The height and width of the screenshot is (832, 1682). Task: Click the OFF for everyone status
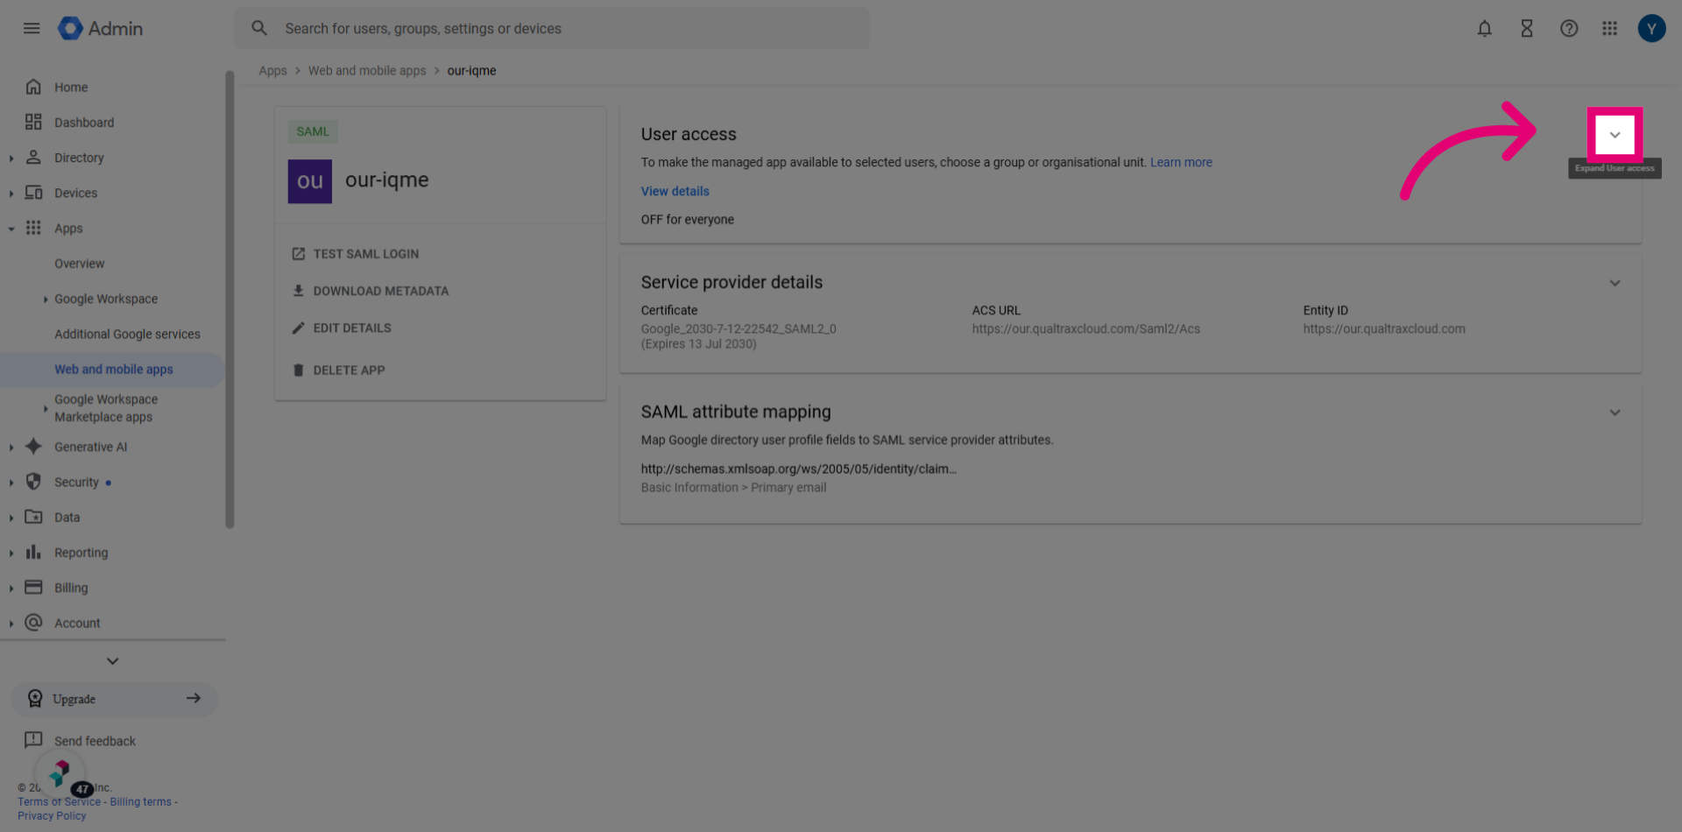pyautogui.click(x=688, y=220)
